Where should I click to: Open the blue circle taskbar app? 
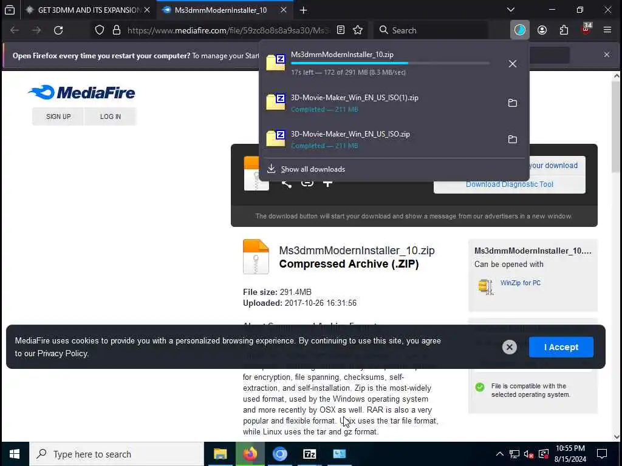click(279, 454)
